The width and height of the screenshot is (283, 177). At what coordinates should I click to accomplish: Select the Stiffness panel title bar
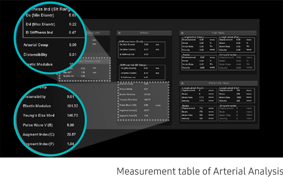pyautogui.click(x=144, y=33)
